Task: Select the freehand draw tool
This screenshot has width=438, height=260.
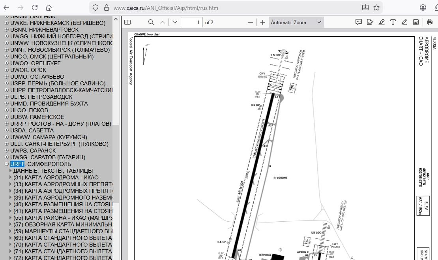Action: click(404, 23)
